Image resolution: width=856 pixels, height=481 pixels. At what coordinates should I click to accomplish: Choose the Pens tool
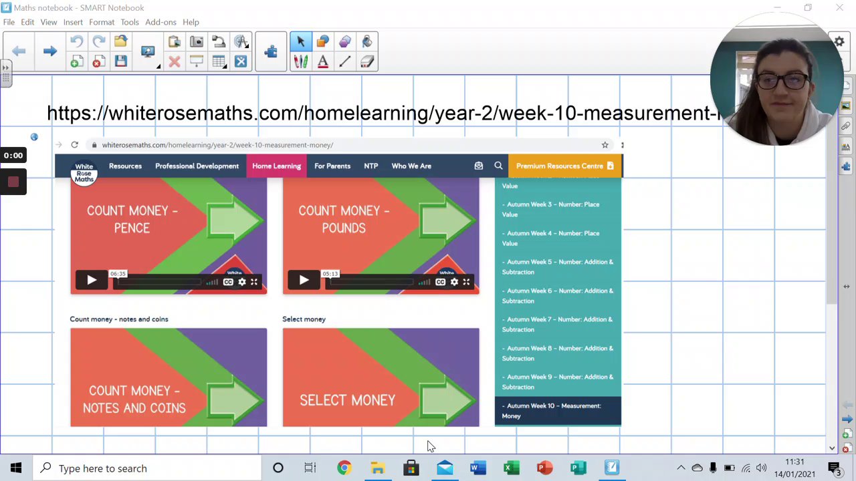300,62
